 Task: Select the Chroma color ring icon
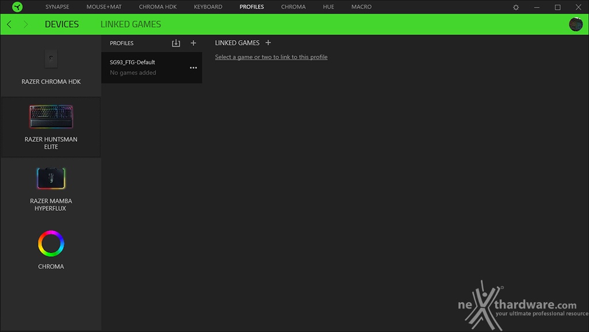[51, 244]
